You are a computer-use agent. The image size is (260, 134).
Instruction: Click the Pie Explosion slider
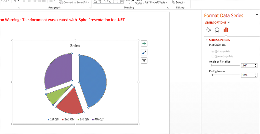[225, 75]
